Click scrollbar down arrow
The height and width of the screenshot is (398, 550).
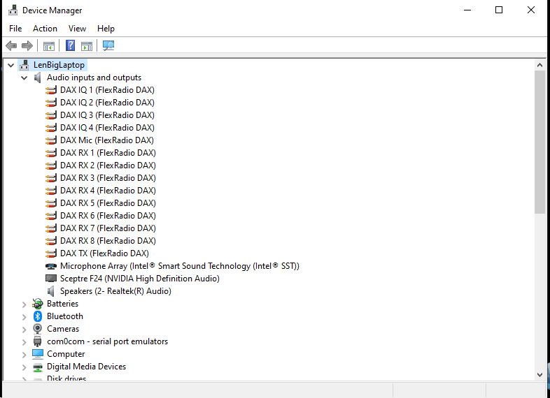540,375
